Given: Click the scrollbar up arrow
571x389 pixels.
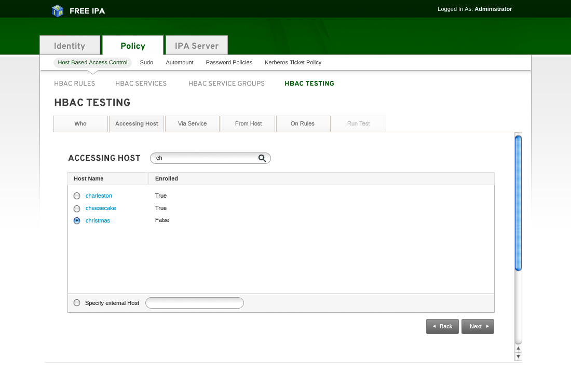Looking at the screenshot, I should tap(518, 349).
